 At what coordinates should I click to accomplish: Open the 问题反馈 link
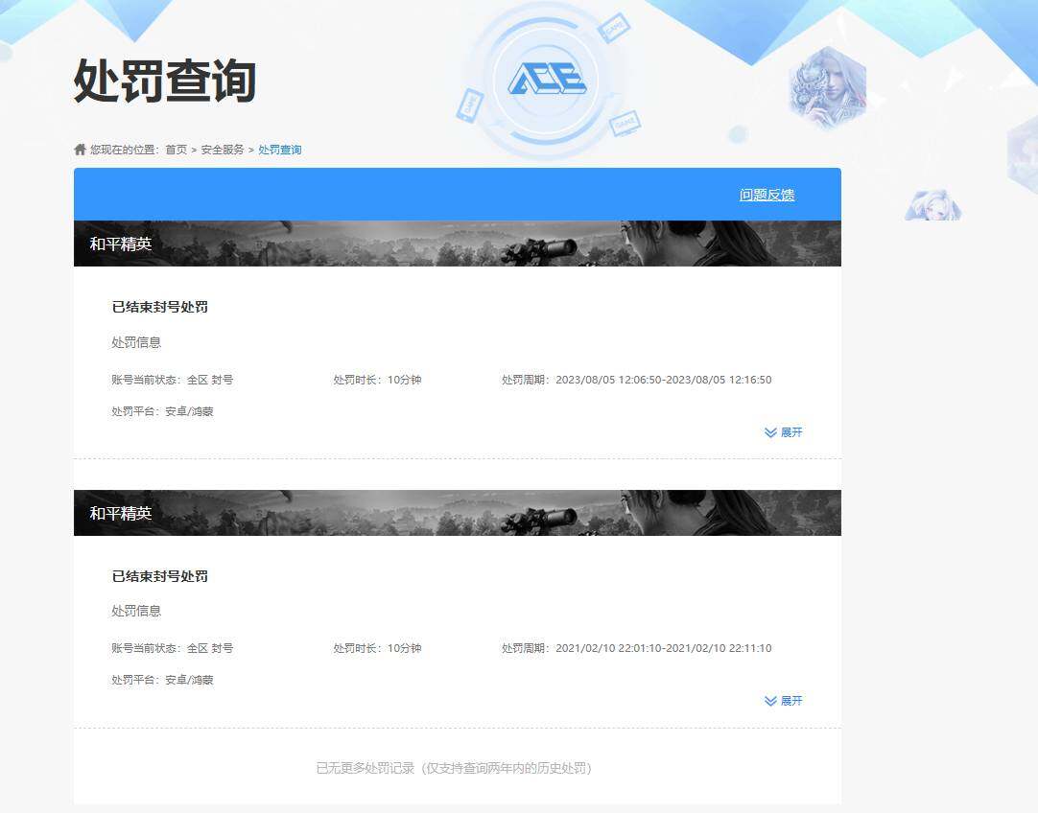coord(767,195)
